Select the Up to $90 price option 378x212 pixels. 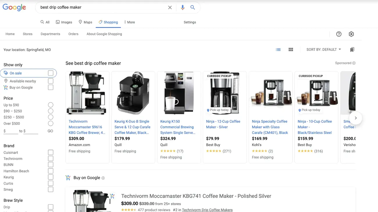pos(51,105)
